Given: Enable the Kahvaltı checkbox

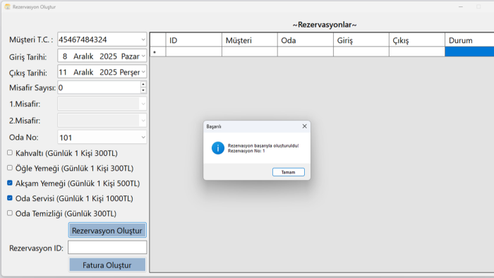Looking at the screenshot, I should tap(10, 152).
